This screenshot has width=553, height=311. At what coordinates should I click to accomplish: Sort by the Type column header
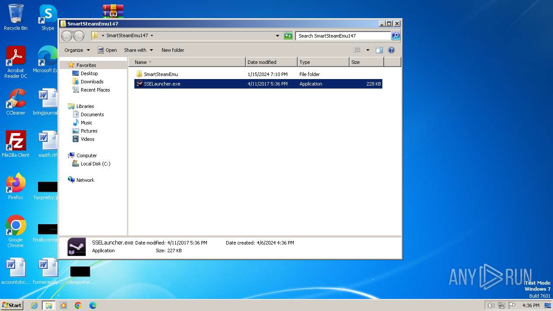coord(323,62)
